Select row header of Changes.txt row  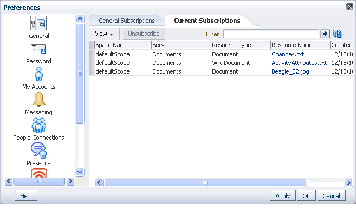[92, 54]
